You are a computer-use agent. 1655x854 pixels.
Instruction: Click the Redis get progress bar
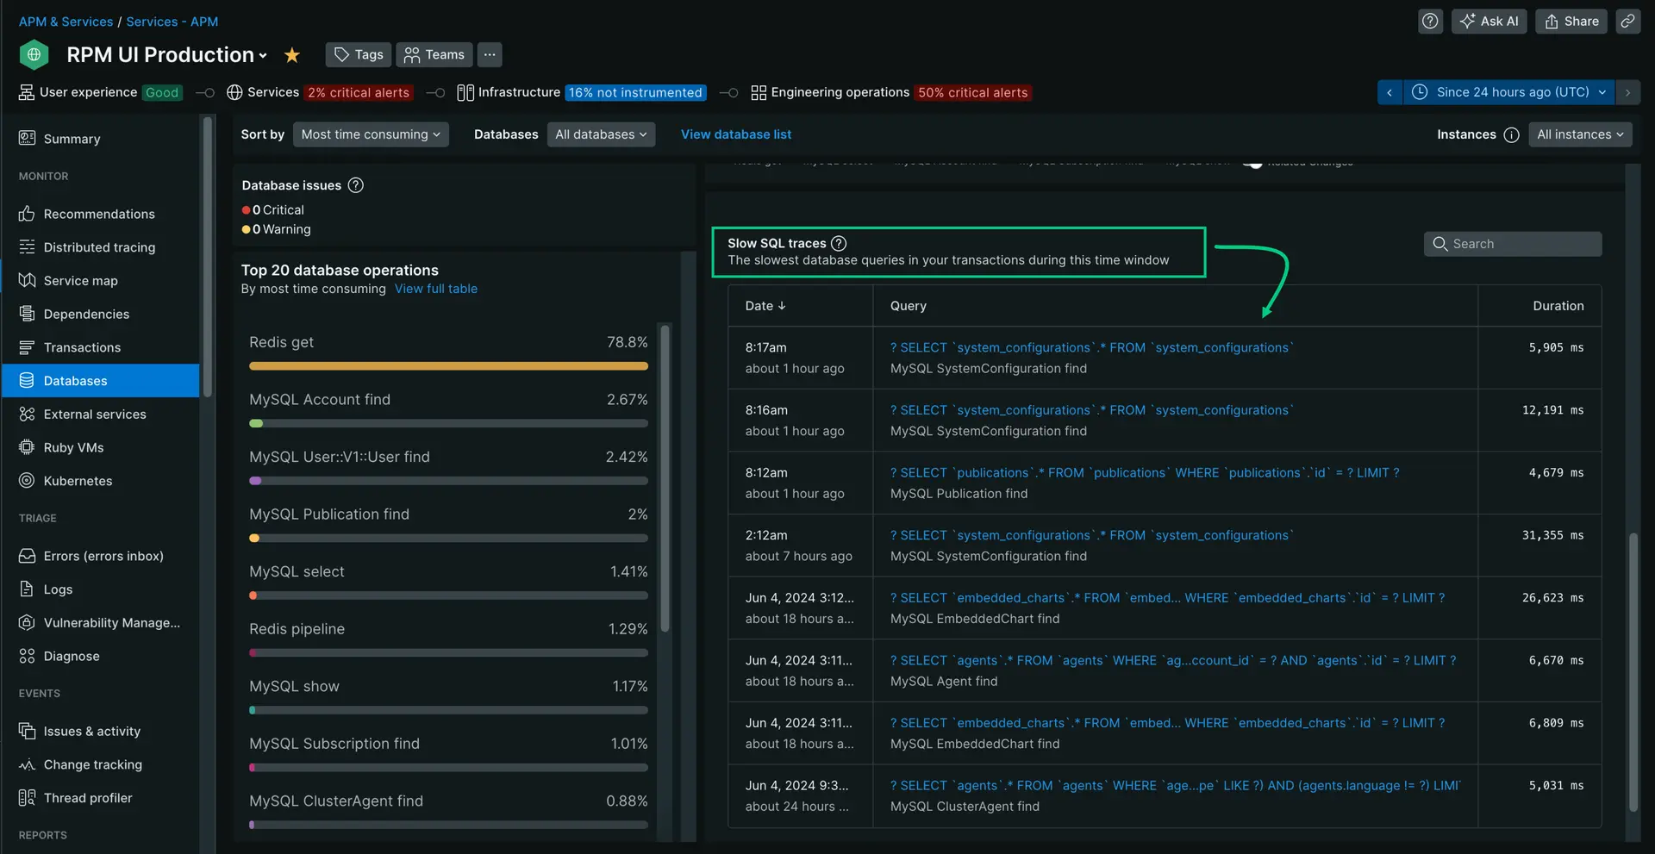pos(448,366)
